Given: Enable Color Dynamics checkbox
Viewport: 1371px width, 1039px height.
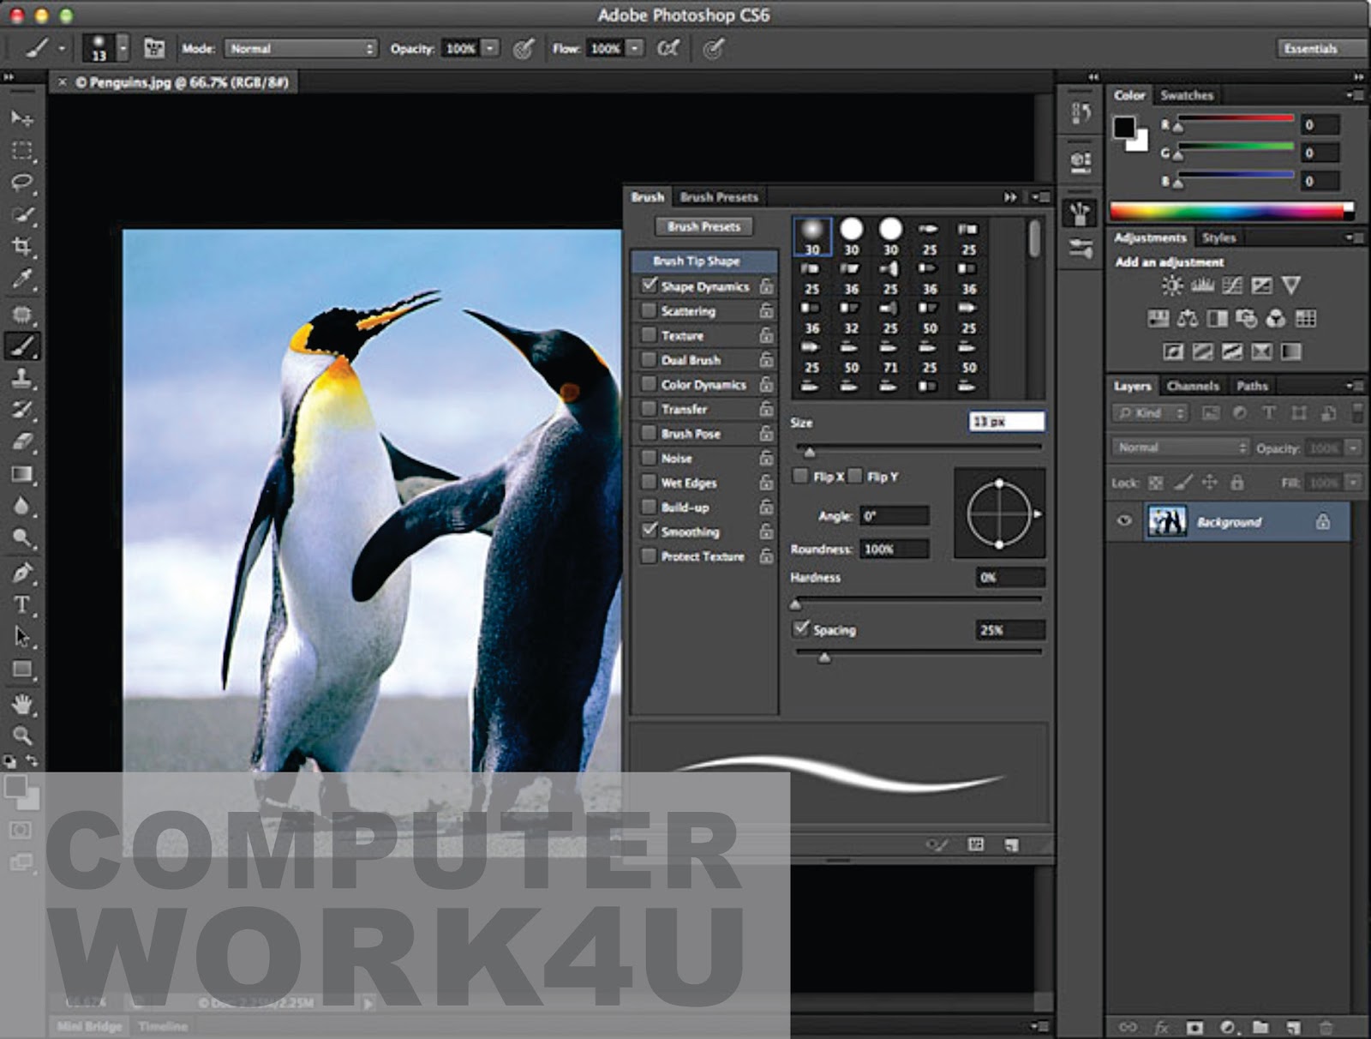Looking at the screenshot, I should (x=649, y=384).
